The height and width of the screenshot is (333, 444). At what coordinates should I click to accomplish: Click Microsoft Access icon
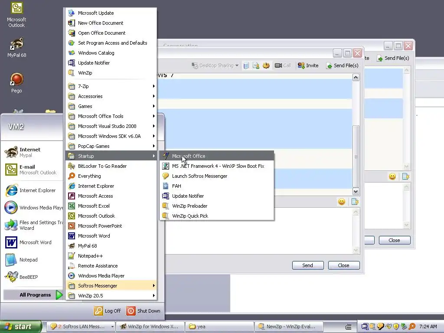coord(72,196)
